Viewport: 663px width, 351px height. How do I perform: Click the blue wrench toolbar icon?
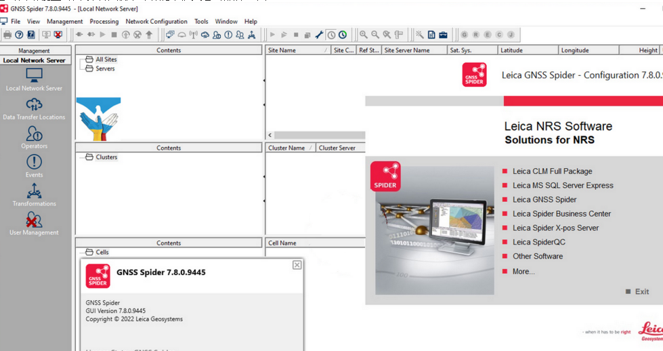(319, 35)
